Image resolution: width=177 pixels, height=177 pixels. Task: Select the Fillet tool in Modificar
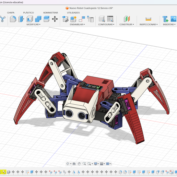click(x=13, y=19)
